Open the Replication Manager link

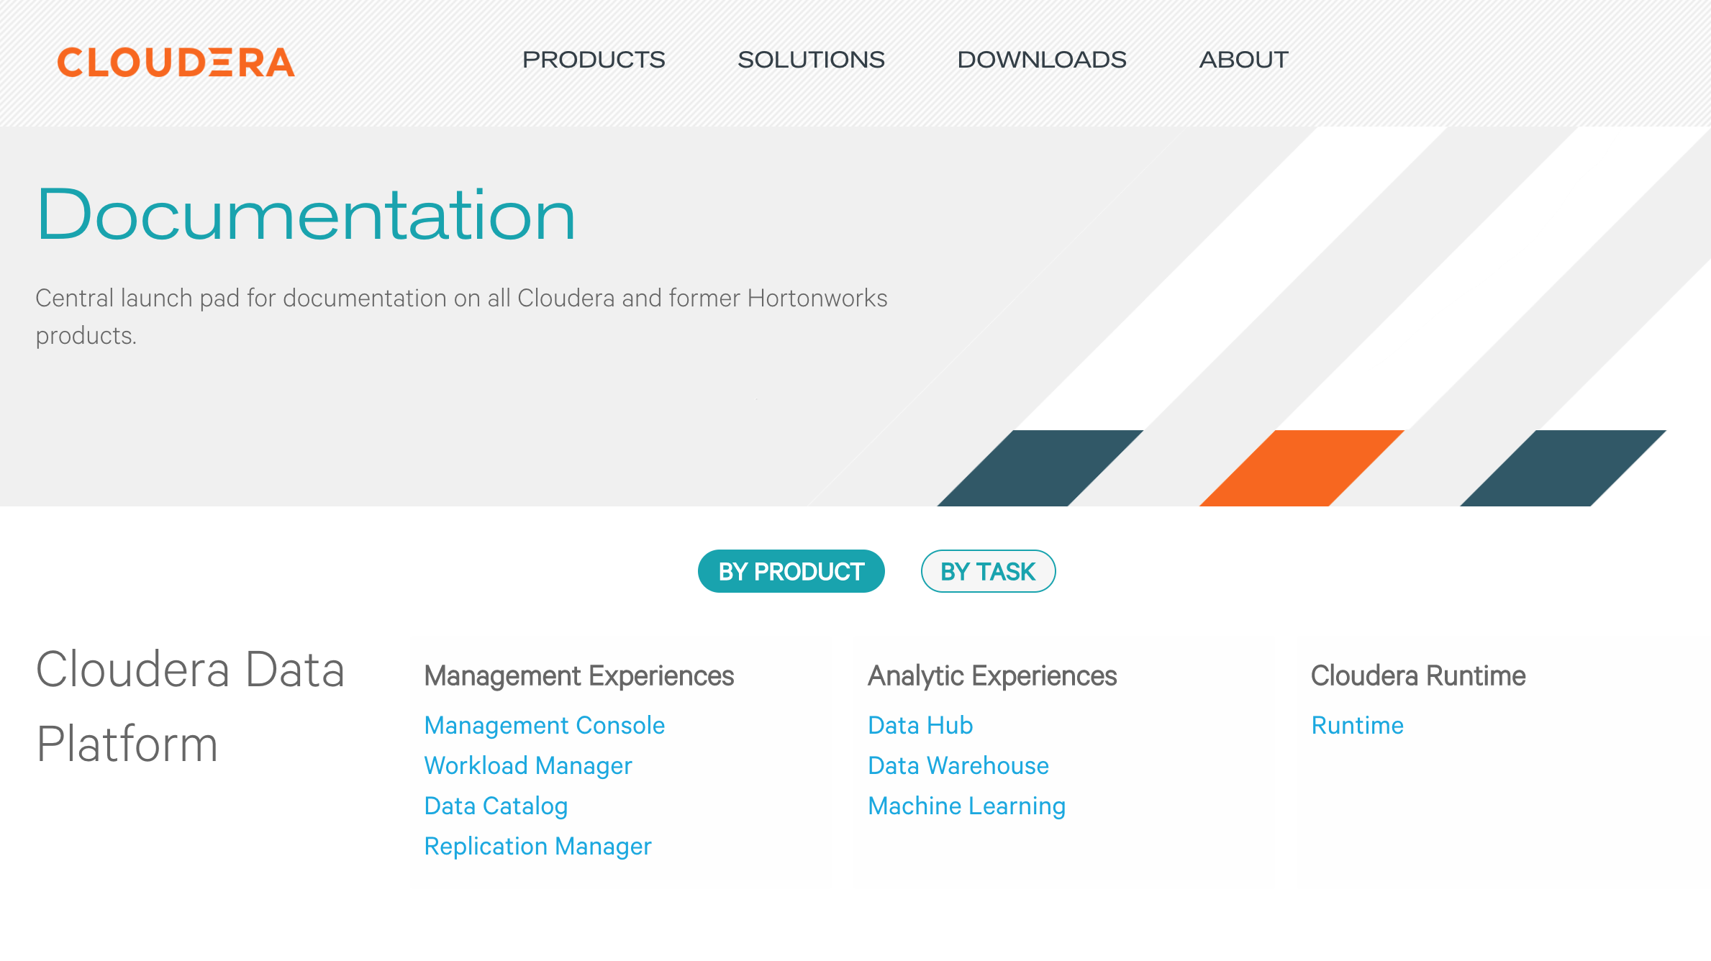pos(537,846)
